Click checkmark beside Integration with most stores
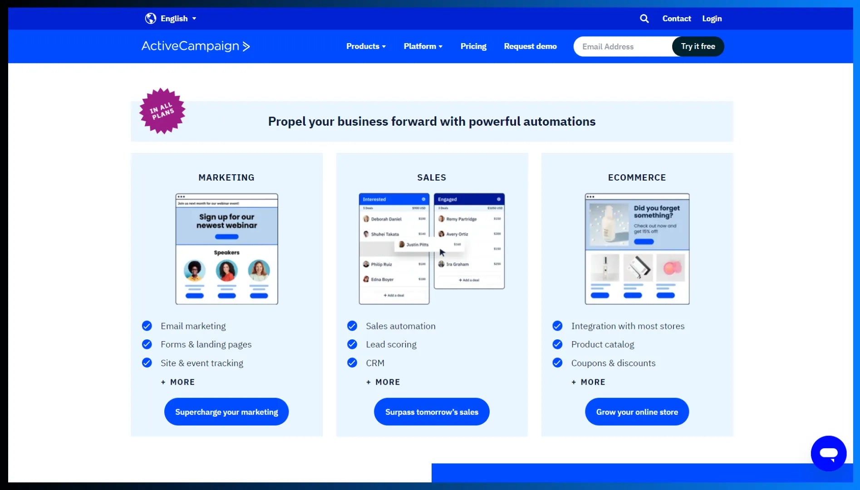 click(557, 326)
